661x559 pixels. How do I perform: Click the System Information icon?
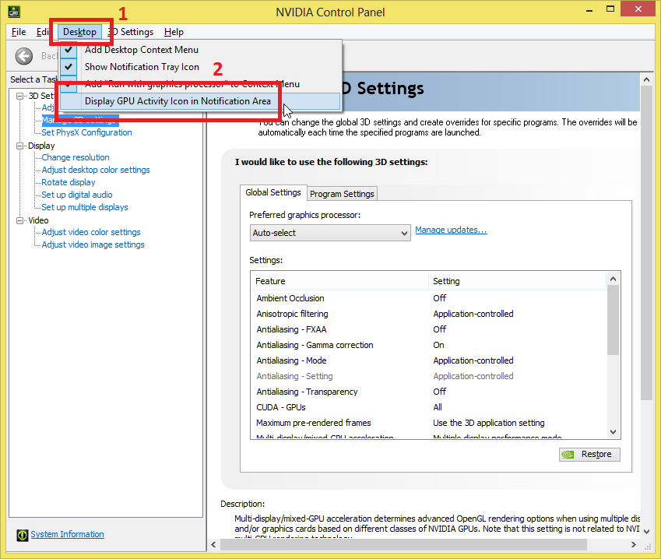[23, 535]
